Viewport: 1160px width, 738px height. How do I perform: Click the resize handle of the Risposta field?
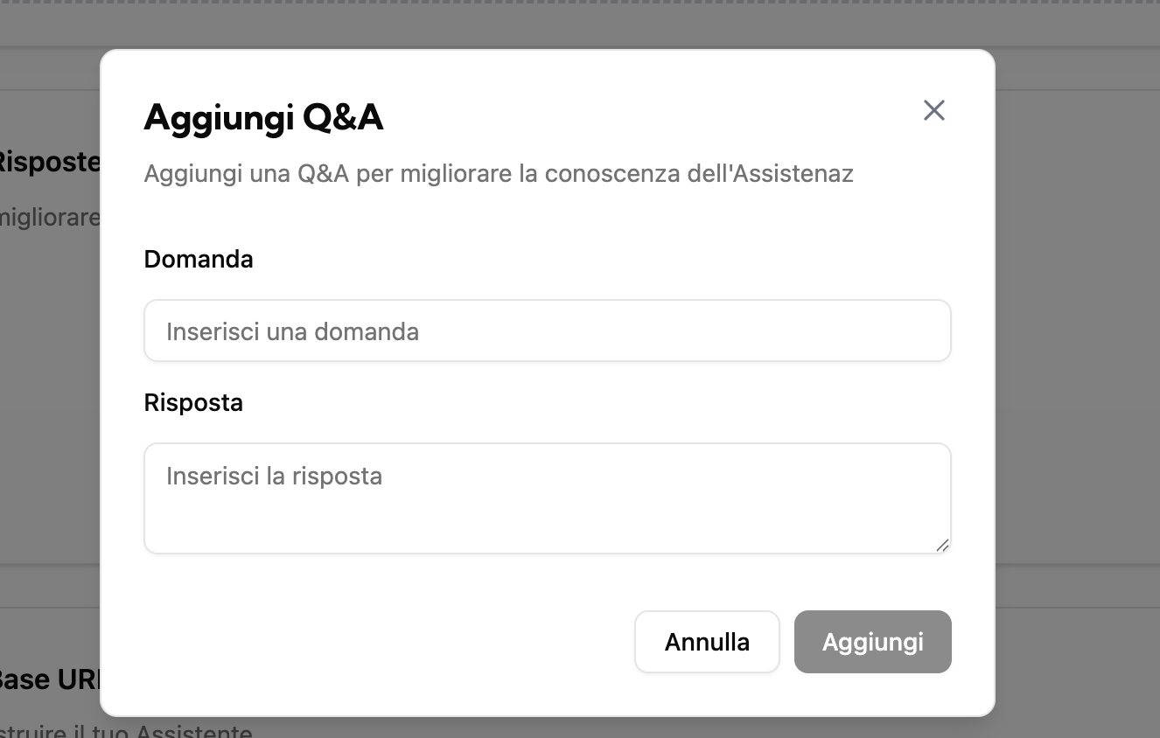tap(943, 547)
